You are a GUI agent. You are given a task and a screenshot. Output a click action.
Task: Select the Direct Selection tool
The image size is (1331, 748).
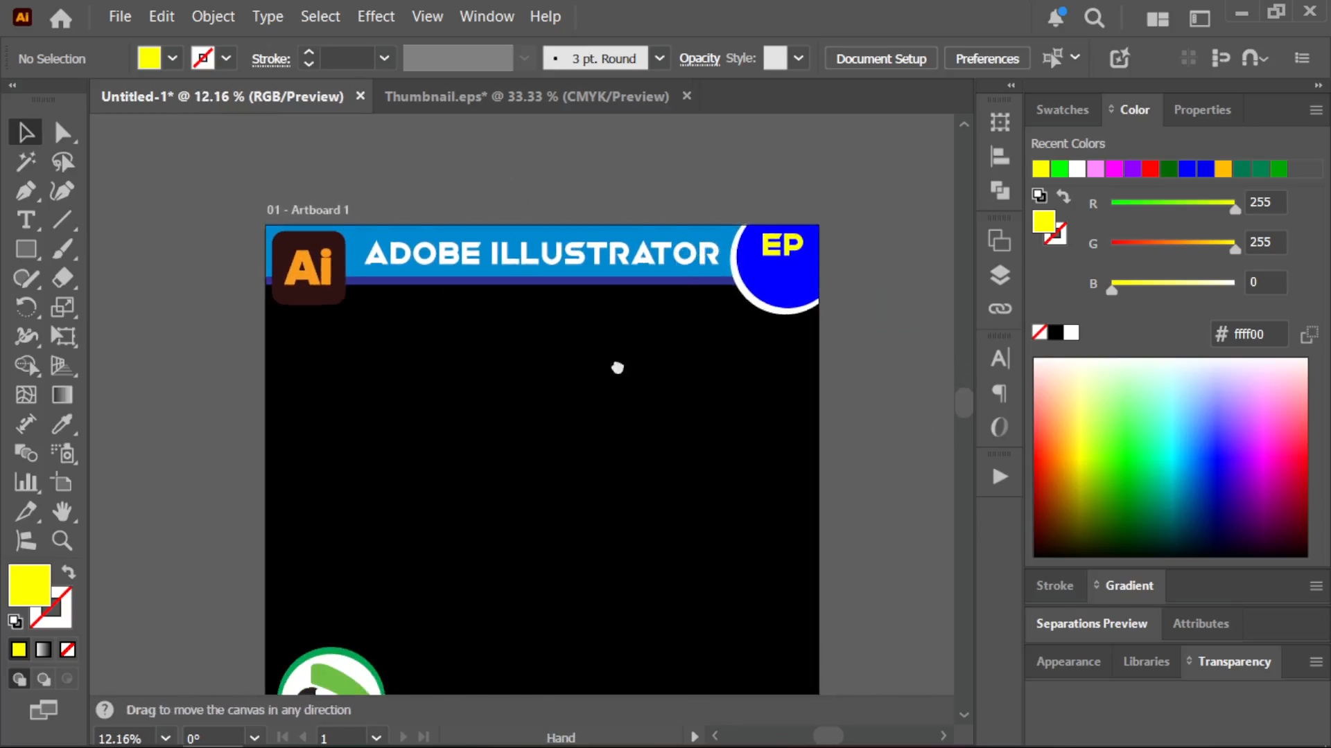(62, 132)
